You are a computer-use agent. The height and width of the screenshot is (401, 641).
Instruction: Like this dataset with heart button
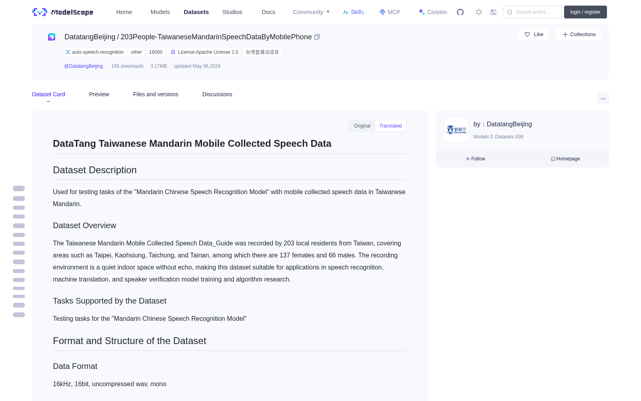533,34
